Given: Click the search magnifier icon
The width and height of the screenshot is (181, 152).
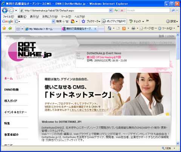Looking at the screenshot, I should click(173, 11).
